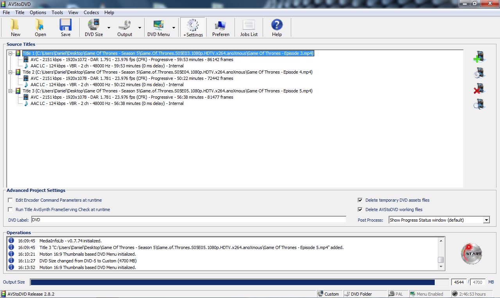This screenshot has height=298, width=500.
Task: Open the DVD Menu dropdown arrow
Action: tap(174, 28)
